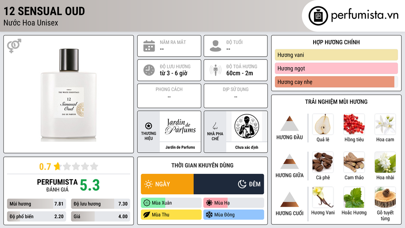Open the Hồng tiêu pink pepper image
Image resolution: width=405 pixels, height=228 pixels.
coord(354,124)
